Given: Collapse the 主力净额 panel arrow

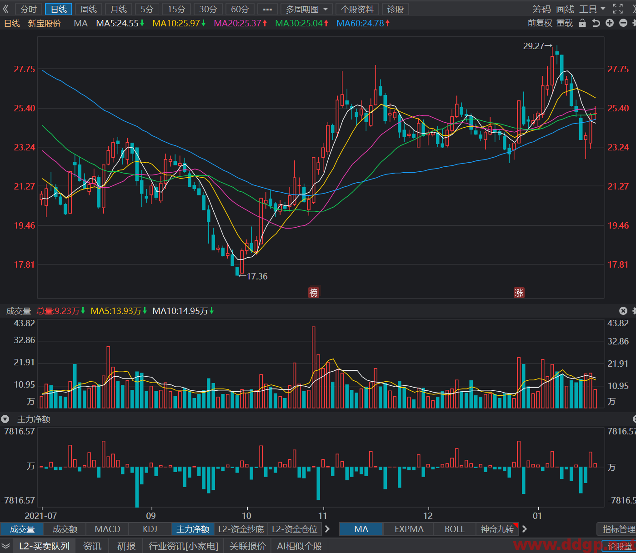Looking at the screenshot, I should pyautogui.click(x=5, y=419).
